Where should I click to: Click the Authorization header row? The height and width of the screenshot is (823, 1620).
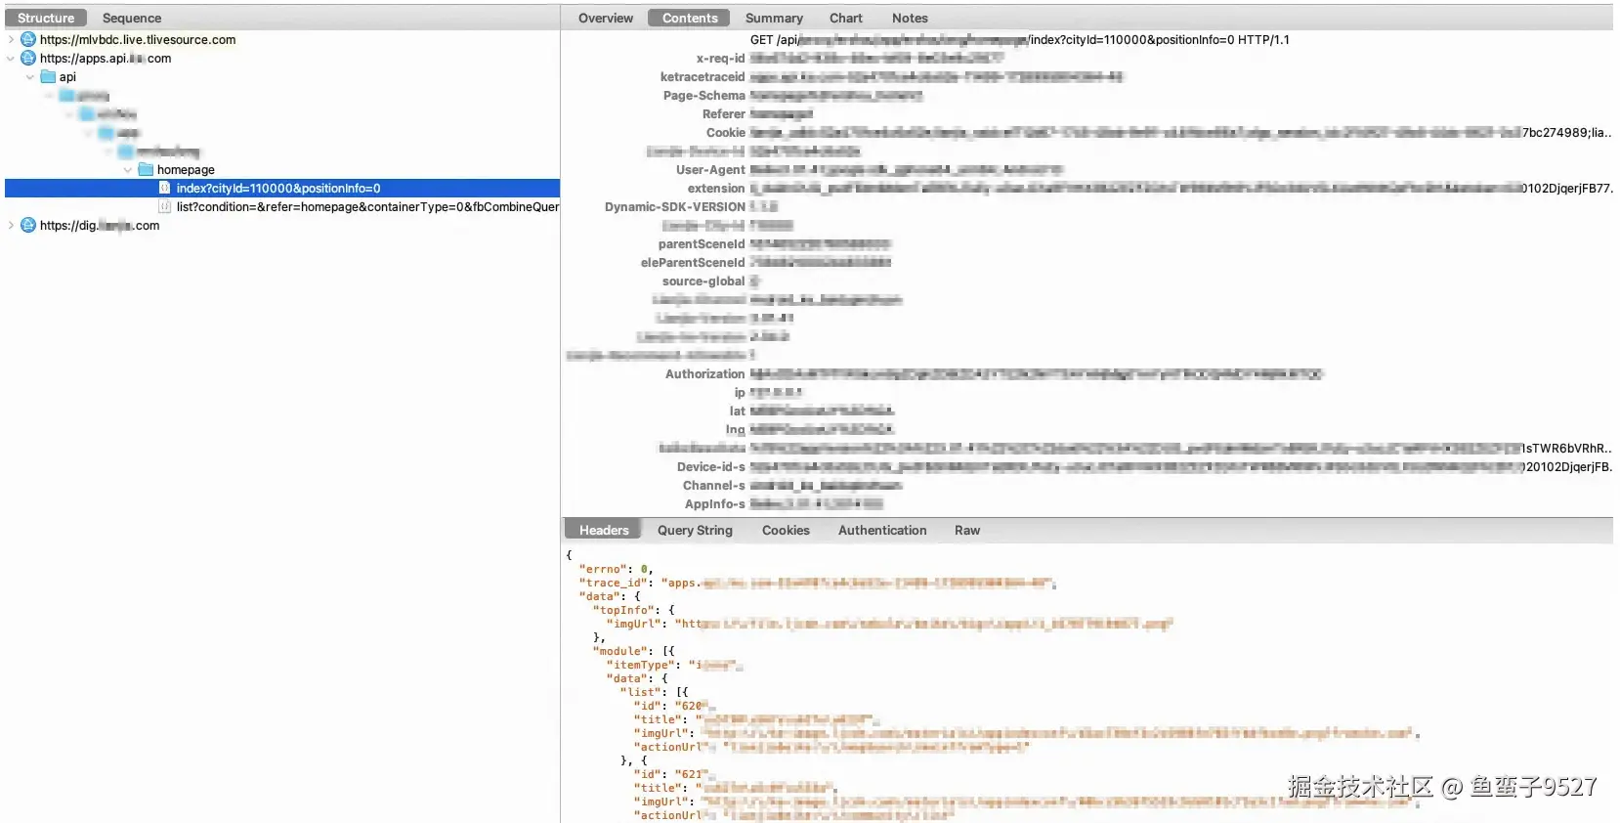click(1087, 374)
